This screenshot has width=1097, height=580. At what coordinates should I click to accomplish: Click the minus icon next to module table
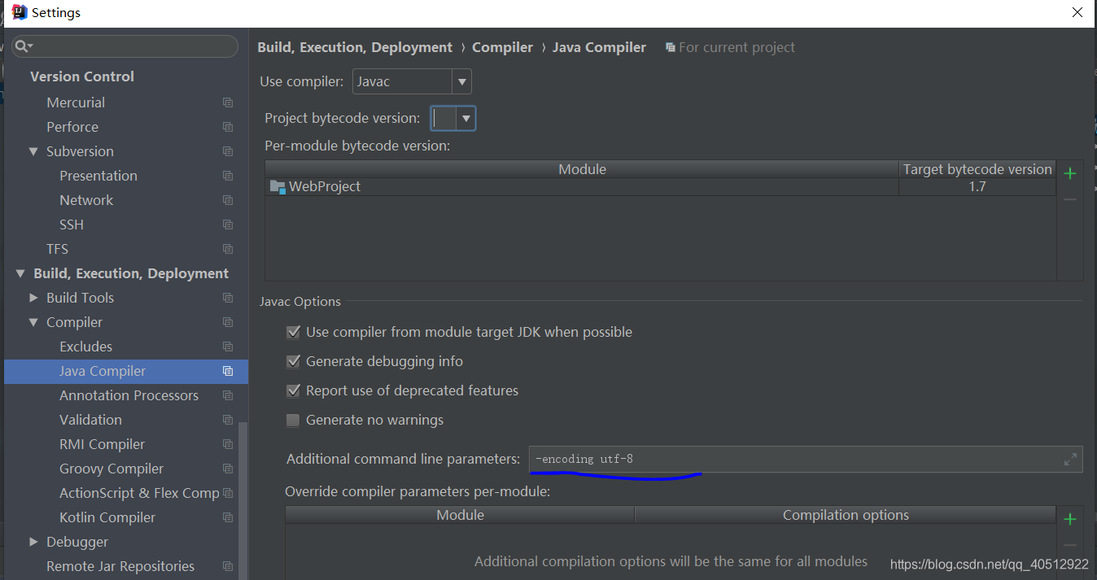tap(1070, 199)
